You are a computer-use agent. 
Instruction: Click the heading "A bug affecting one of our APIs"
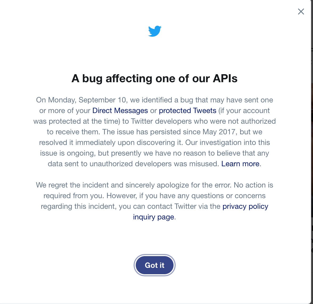click(154, 79)
